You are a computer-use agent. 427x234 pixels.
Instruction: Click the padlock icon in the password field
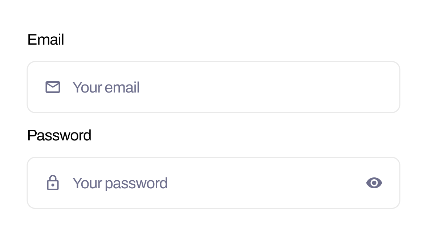coord(53,182)
